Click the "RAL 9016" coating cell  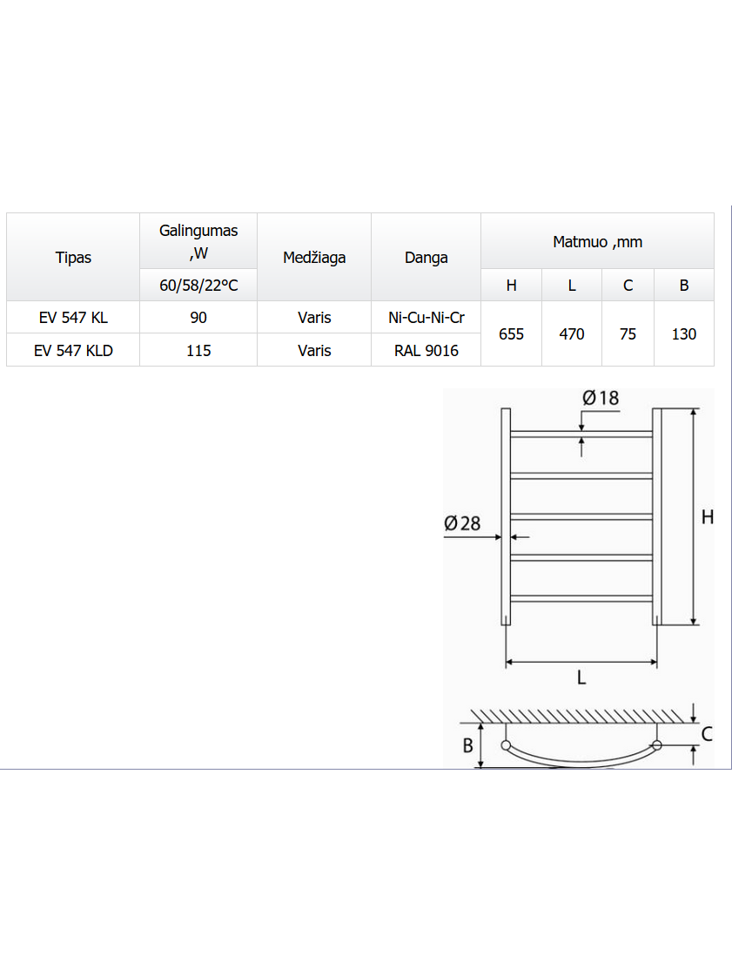pos(426,351)
